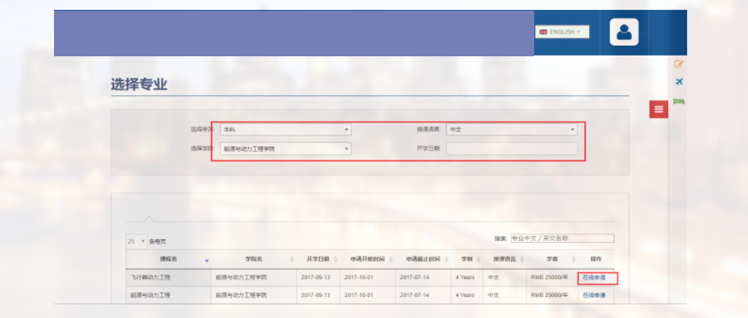Sort table by 申请截止时间 column header
Screen dimensions: 748x318
[x=422, y=259]
